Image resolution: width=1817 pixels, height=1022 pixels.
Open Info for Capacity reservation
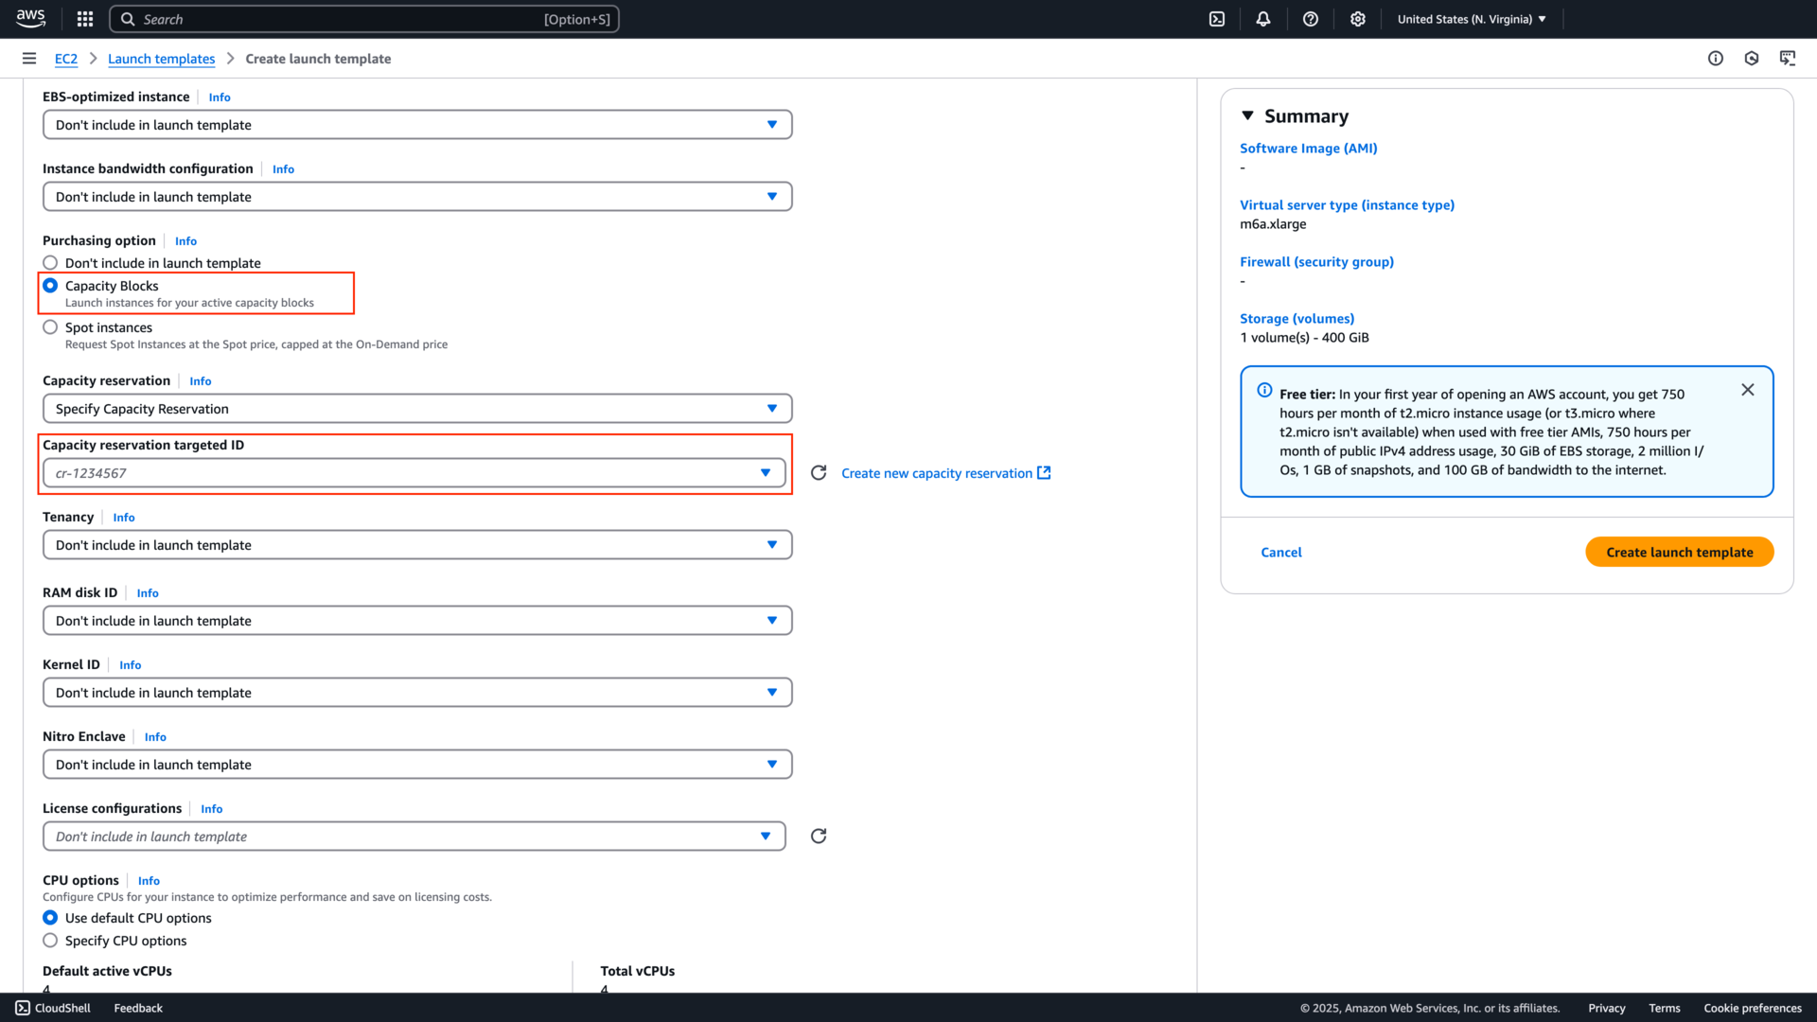[201, 381]
